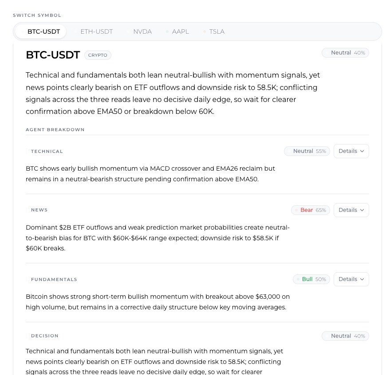Select the AAPL symbol tab
The width and height of the screenshot is (390, 375).
click(x=178, y=31)
